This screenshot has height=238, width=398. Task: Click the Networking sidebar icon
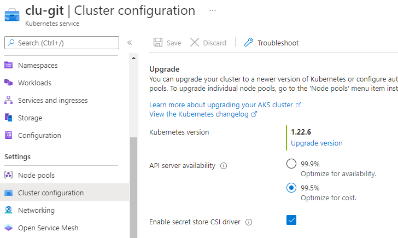tap(8, 210)
